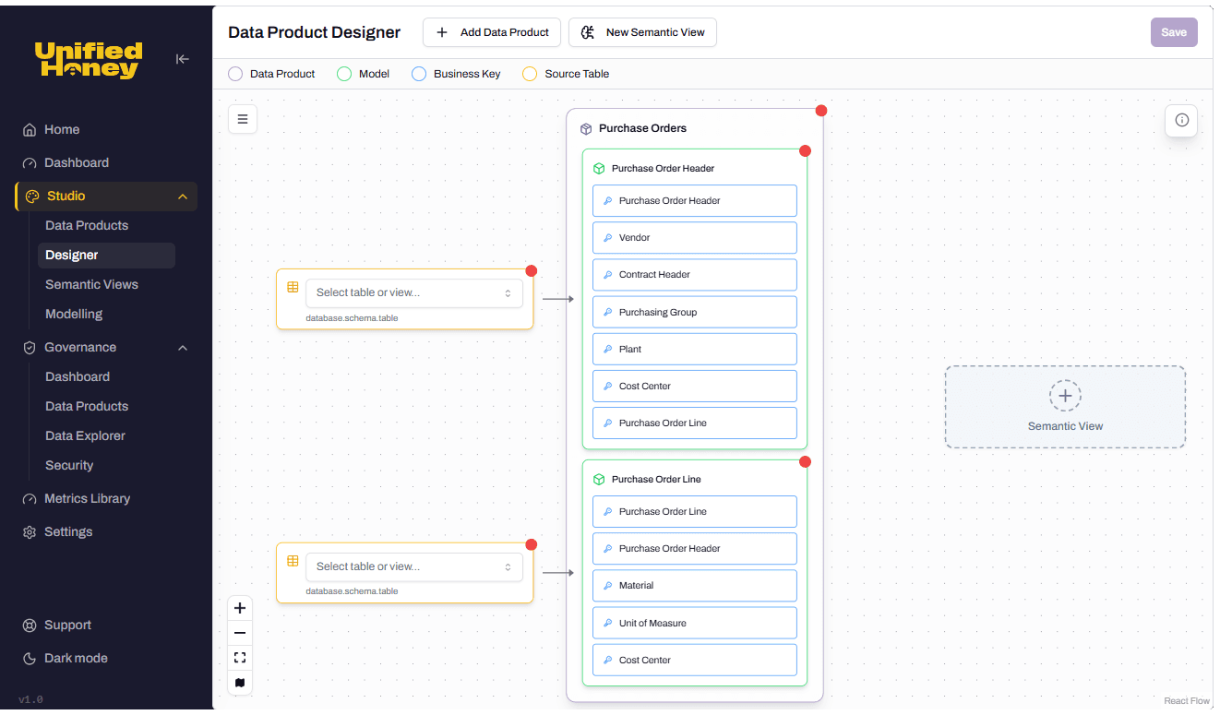This screenshot has height=715, width=1220.
Task: Click the React Flow attribution link
Action: coord(1187,701)
